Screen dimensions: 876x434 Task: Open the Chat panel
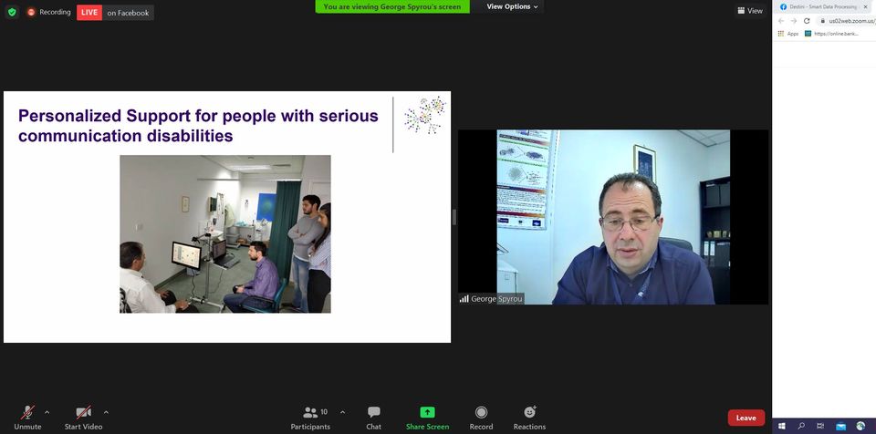[x=374, y=418]
